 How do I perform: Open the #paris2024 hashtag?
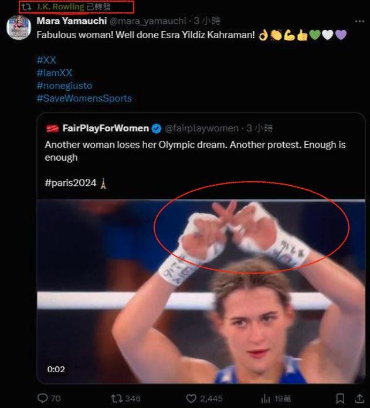[x=70, y=183]
